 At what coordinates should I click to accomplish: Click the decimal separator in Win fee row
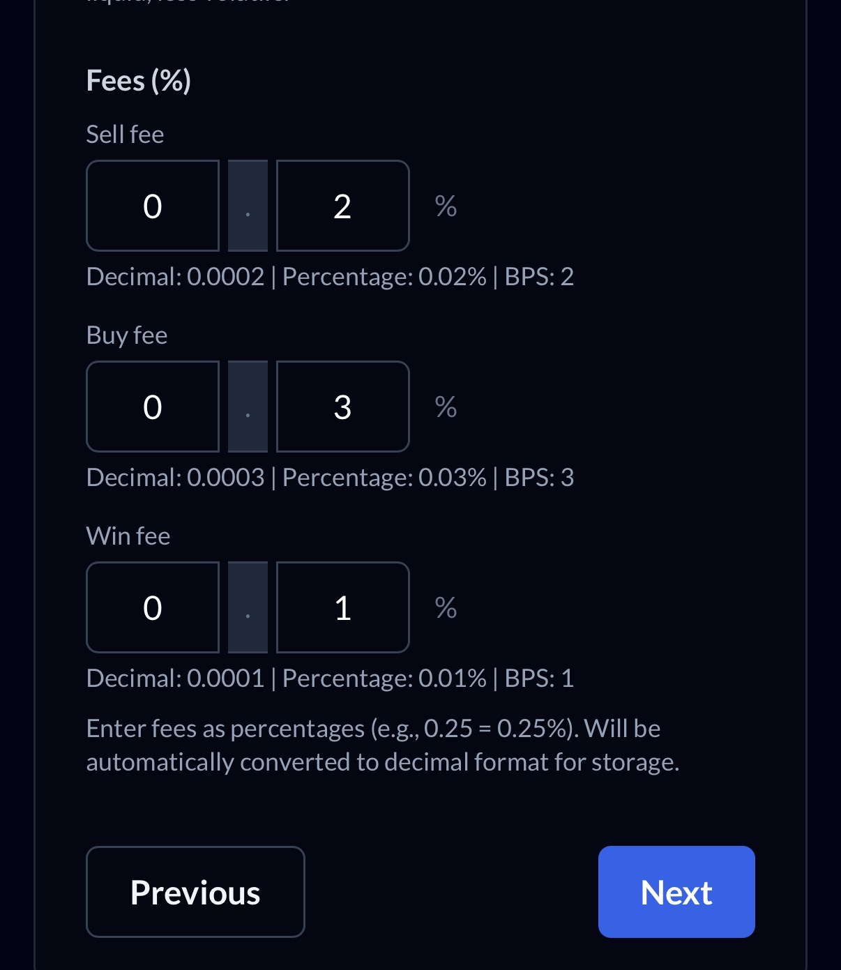tap(248, 607)
